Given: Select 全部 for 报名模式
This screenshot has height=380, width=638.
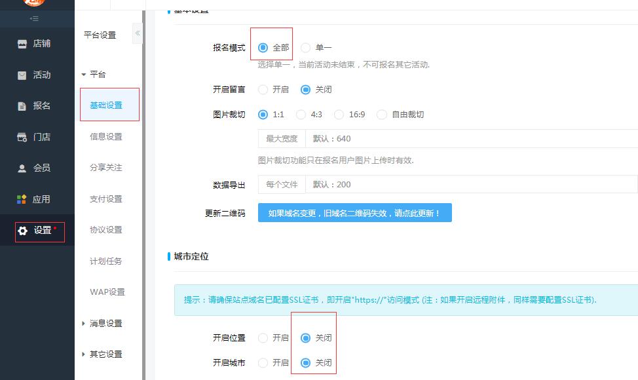Looking at the screenshot, I should [263, 48].
